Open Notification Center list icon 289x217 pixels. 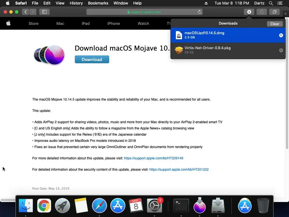tap(280, 3)
